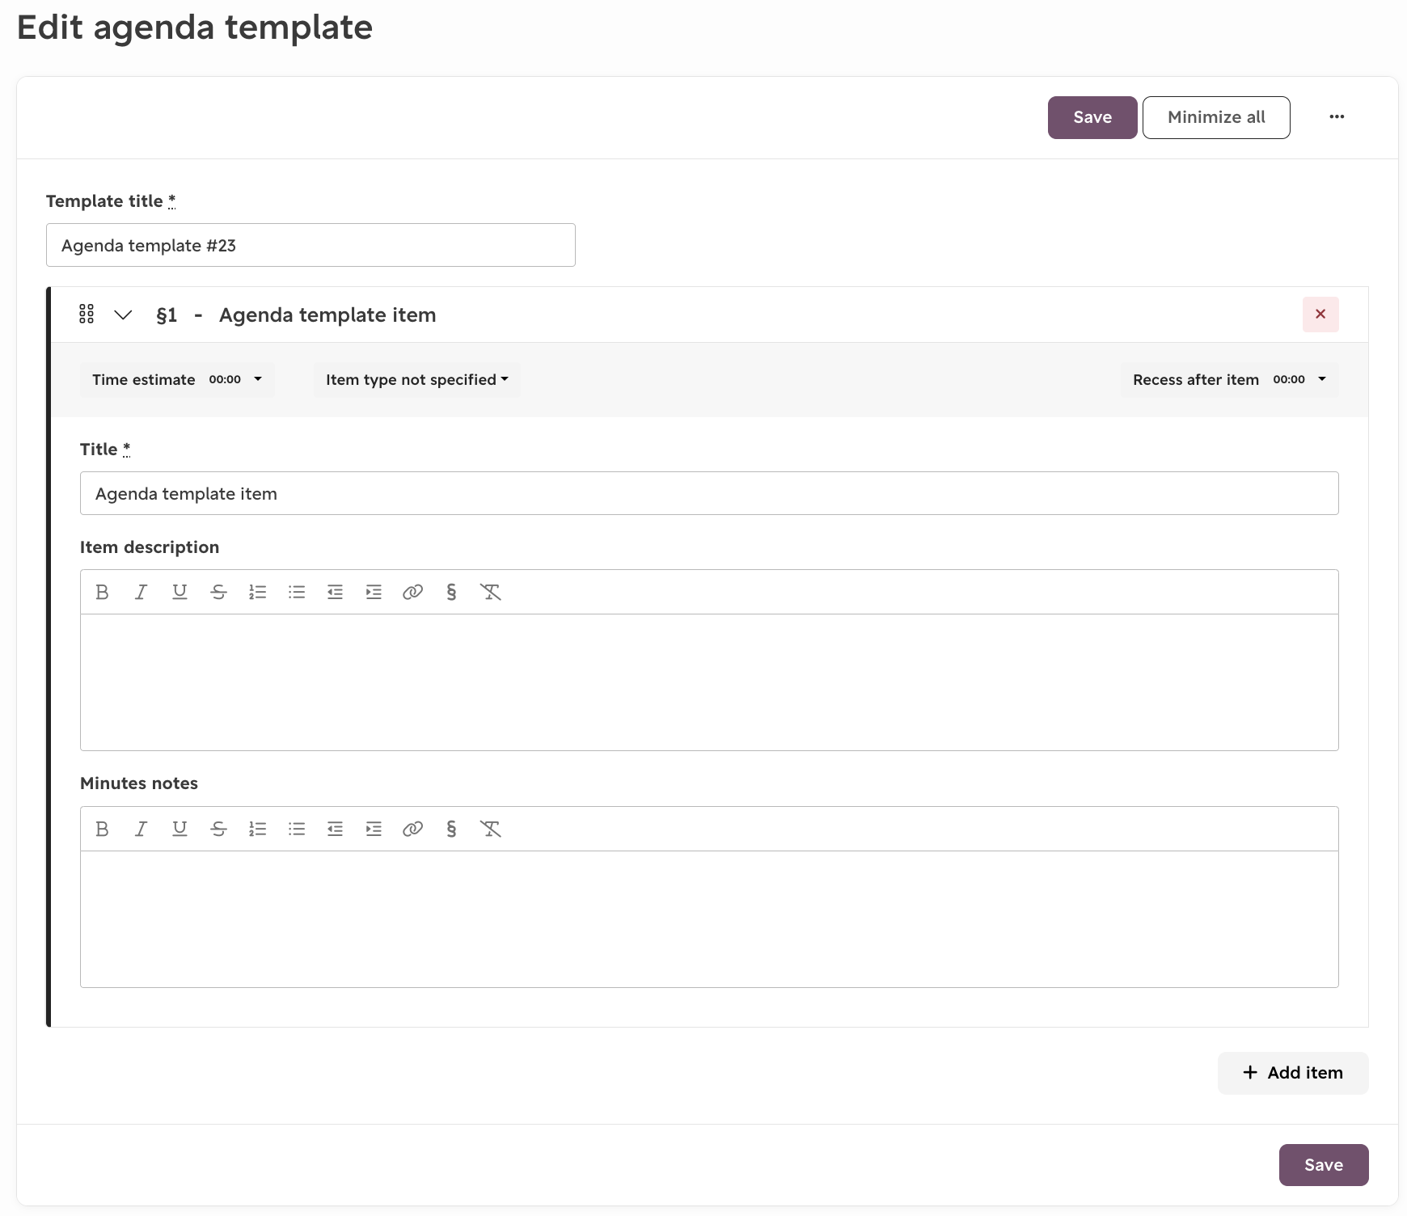The height and width of the screenshot is (1216, 1407).
Task: Remove agenda item with red X
Action: pyautogui.click(x=1320, y=315)
